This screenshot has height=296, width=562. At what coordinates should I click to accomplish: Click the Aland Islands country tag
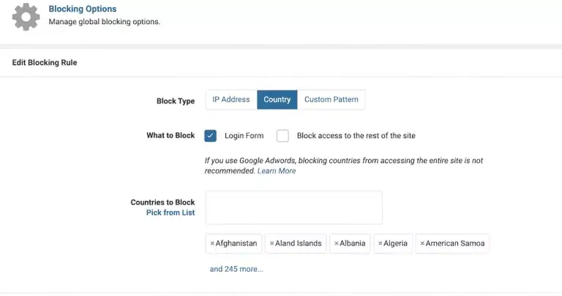click(x=299, y=243)
